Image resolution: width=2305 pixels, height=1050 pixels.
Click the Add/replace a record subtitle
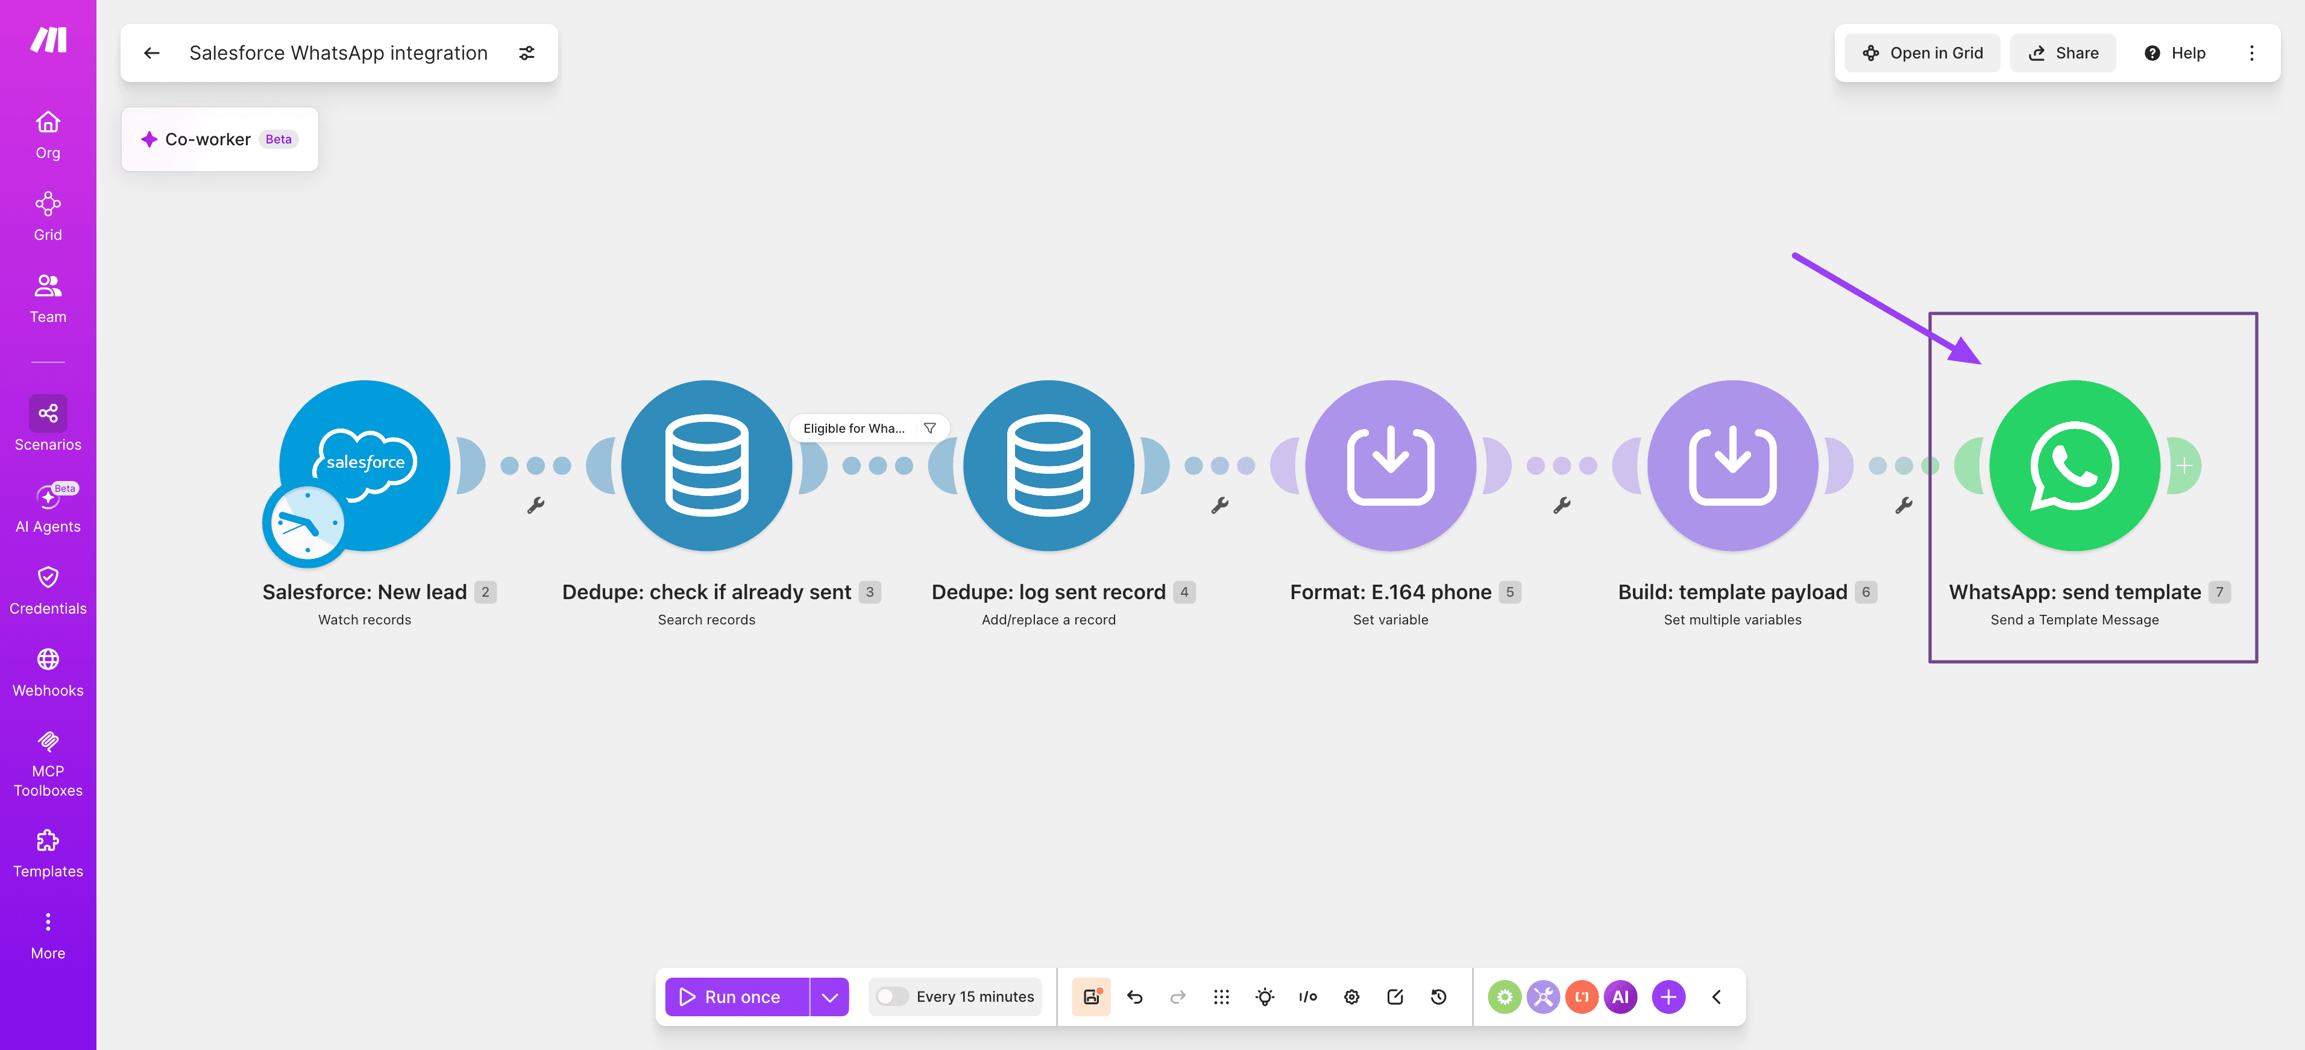[1049, 620]
